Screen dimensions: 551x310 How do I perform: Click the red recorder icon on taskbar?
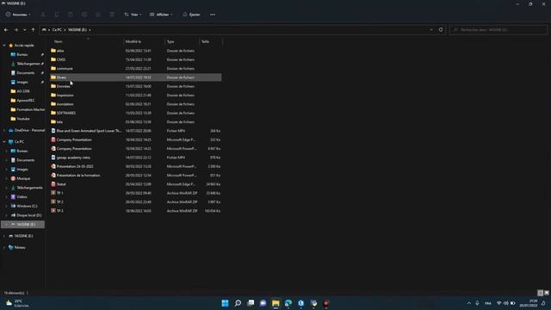[x=326, y=303]
